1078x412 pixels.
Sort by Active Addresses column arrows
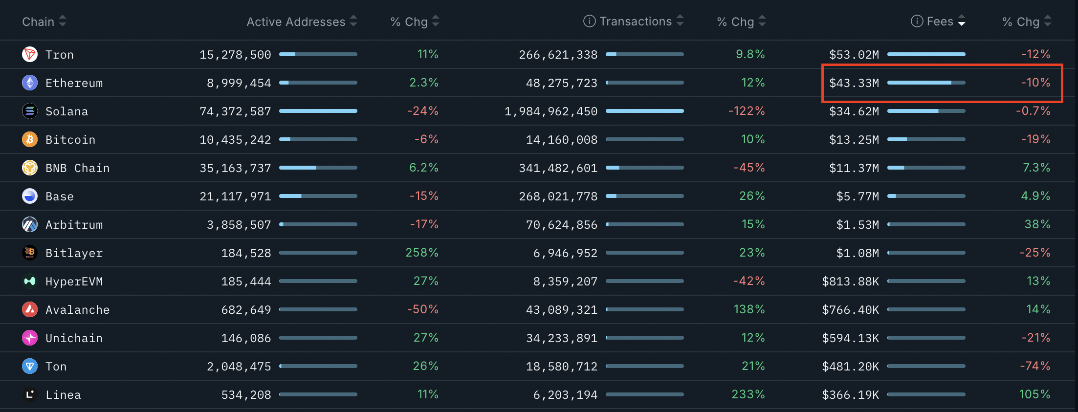click(x=353, y=22)
